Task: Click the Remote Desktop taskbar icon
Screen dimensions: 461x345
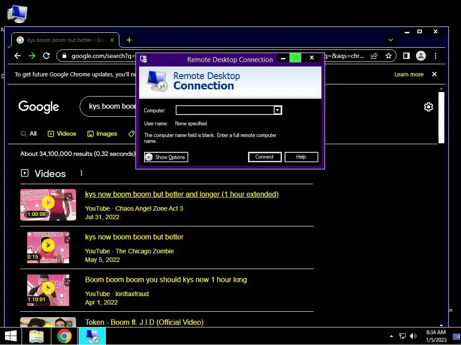Action: pos(92,336)
